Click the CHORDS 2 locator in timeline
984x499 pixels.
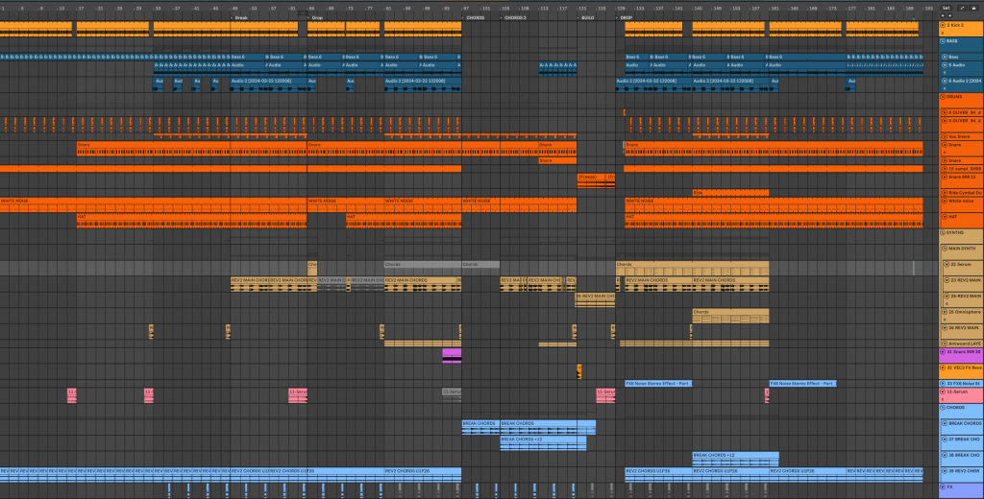click(515, 17)
